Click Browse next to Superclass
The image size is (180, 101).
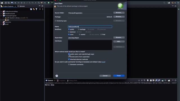pyautogui.click(x=119, y=37)
